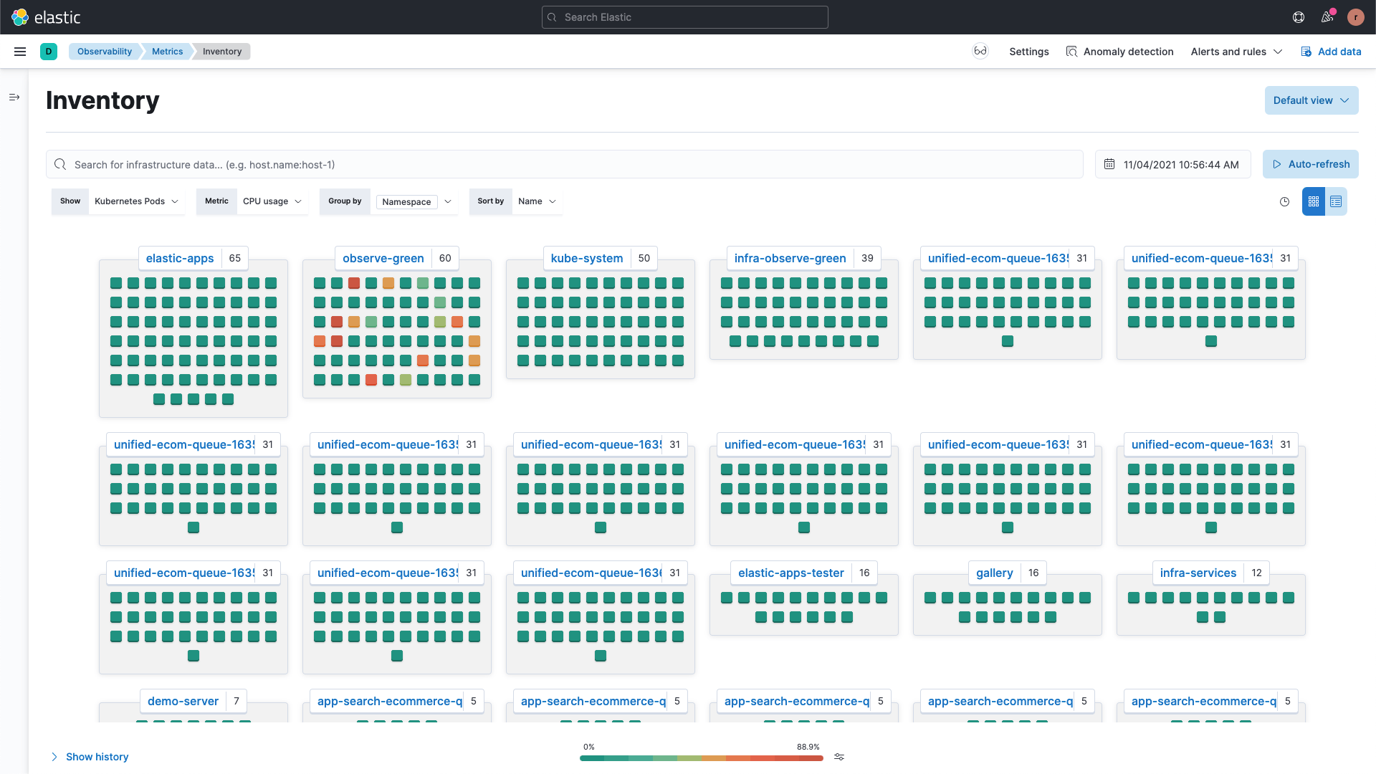The image size is (1376, 774).
Task: Open the timeline clock icon
Action: 1284,202
